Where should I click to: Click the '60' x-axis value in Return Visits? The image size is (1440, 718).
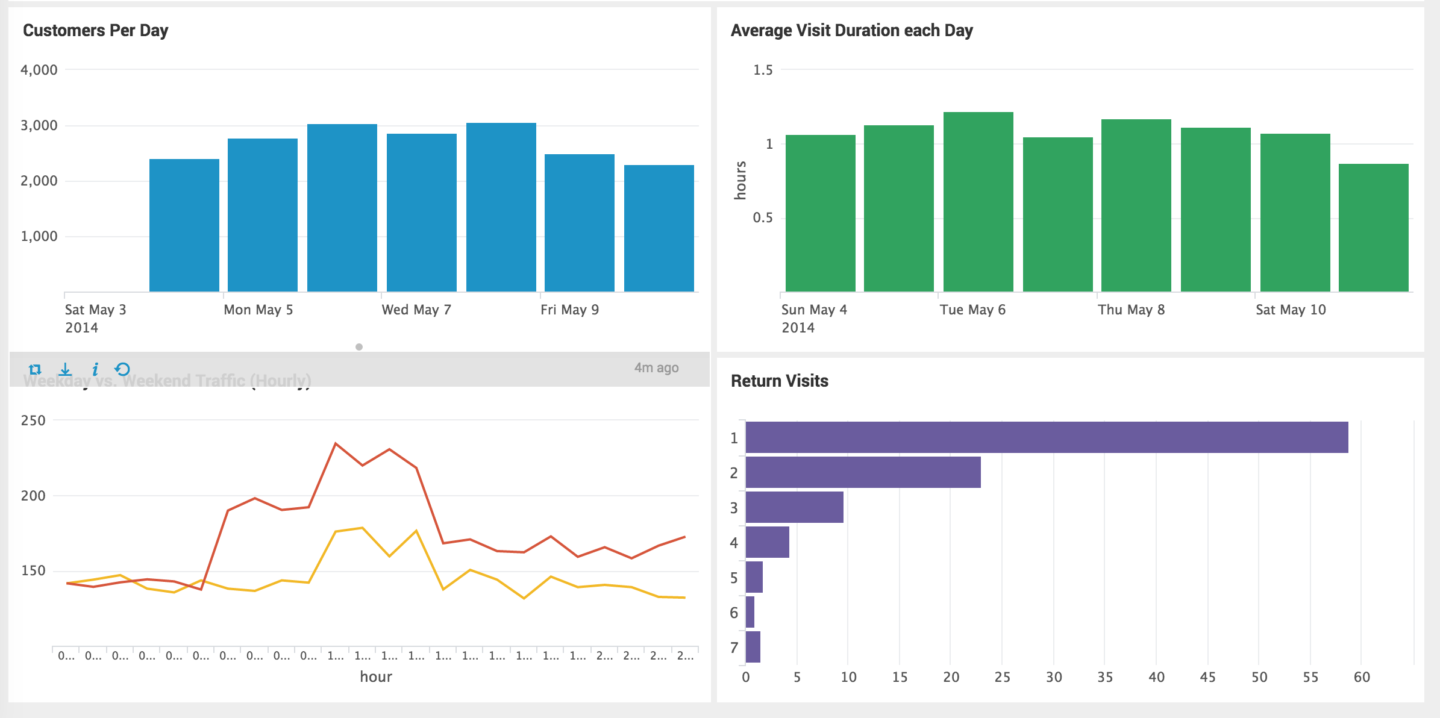1362,677
